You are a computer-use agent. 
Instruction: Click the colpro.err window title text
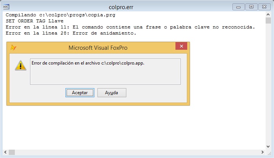[121, 7]
